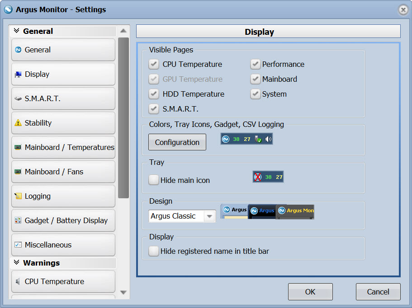Open Gadget / Battery Display settings
The image size is (412, 308).
coord(63,221)
